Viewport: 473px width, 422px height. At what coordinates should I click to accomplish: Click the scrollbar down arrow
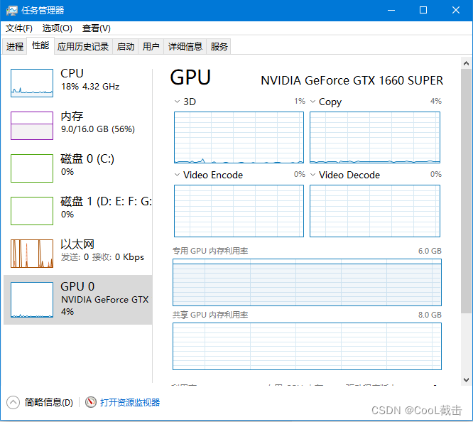click(x=466, y=380)
